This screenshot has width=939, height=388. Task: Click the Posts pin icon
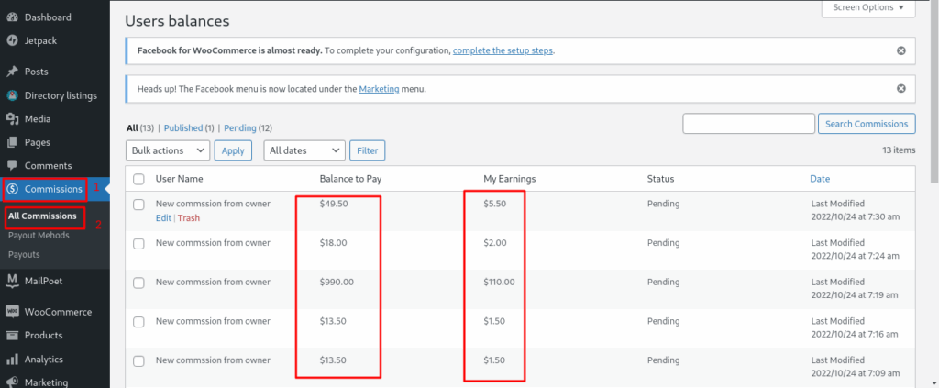point(12,72)
